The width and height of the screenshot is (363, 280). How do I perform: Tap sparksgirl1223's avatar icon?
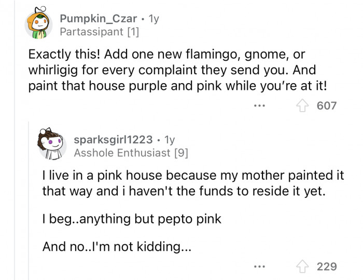[52, 145]
